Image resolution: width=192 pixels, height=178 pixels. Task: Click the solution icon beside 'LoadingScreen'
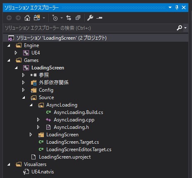click(x=11, y=38)
